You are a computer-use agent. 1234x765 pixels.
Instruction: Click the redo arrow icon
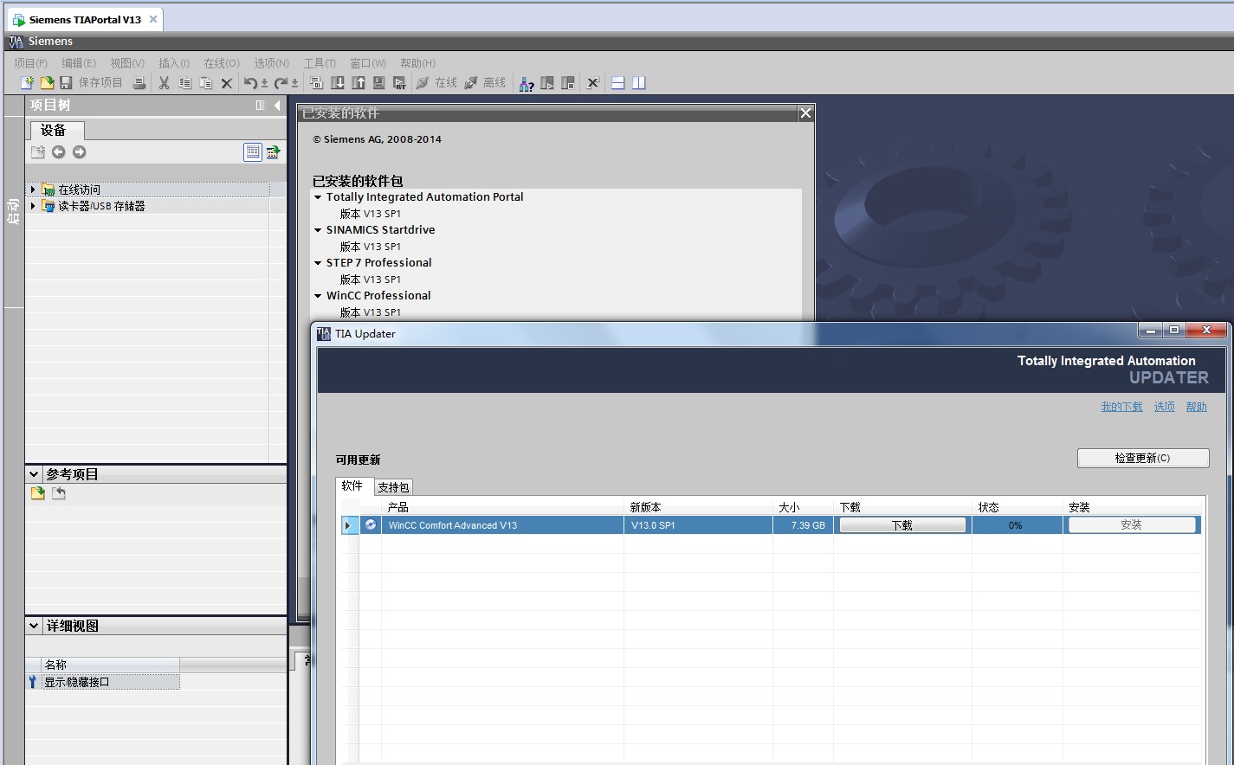click(281, 83)
